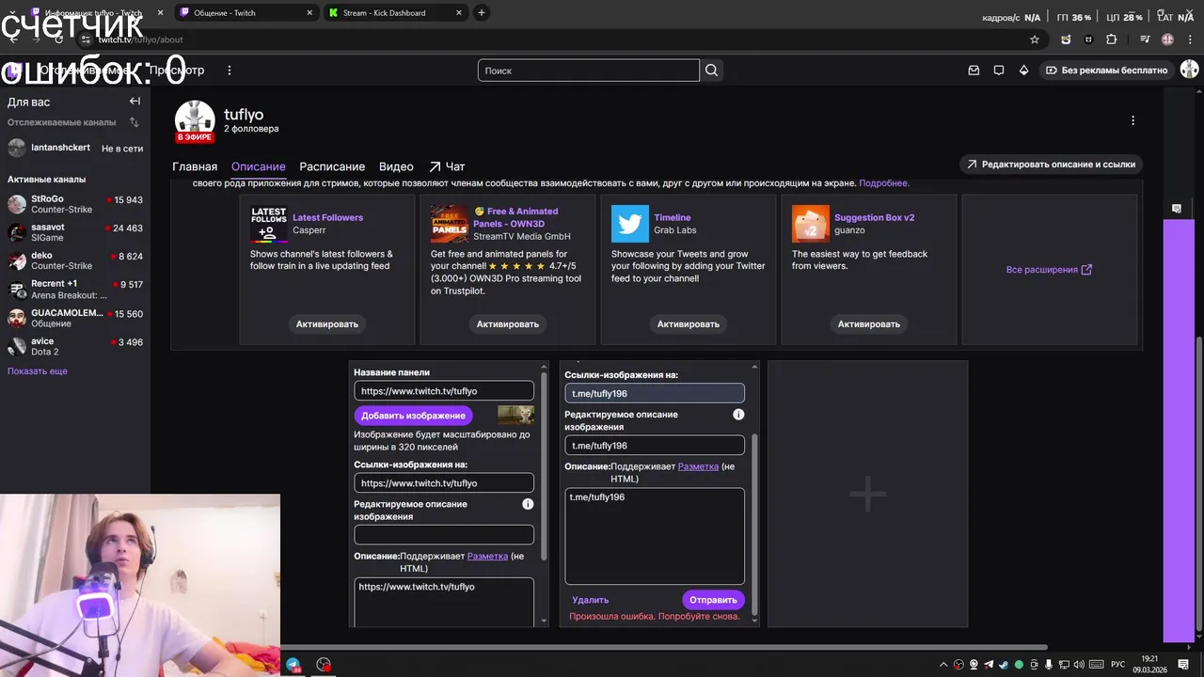Open the Chrome three-dot menu
This screenshot has width=1204, height=677.
point(1190,39)
